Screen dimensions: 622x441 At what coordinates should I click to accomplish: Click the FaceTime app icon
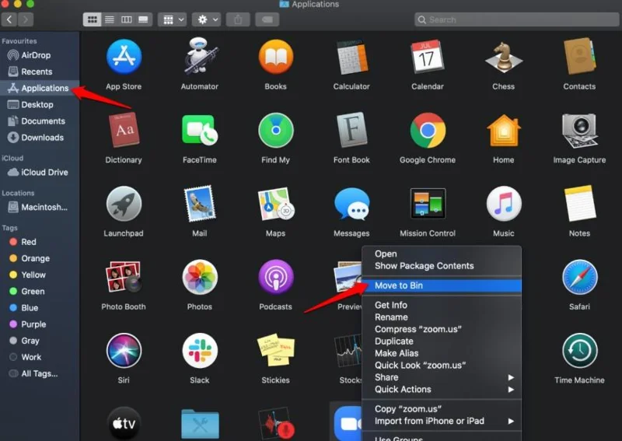[200, 130]
